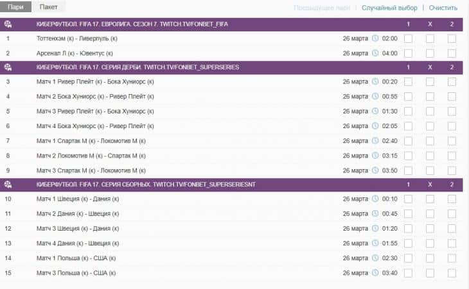Click the Очистить link
This screenshot has width=469, height=289.
(x=443, y=8)
